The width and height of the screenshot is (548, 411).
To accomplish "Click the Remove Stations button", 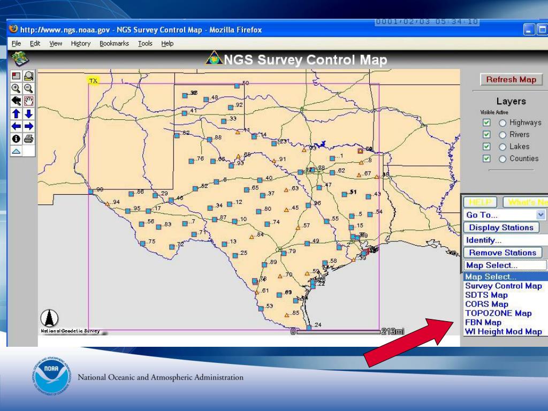I will pos(503,253).
